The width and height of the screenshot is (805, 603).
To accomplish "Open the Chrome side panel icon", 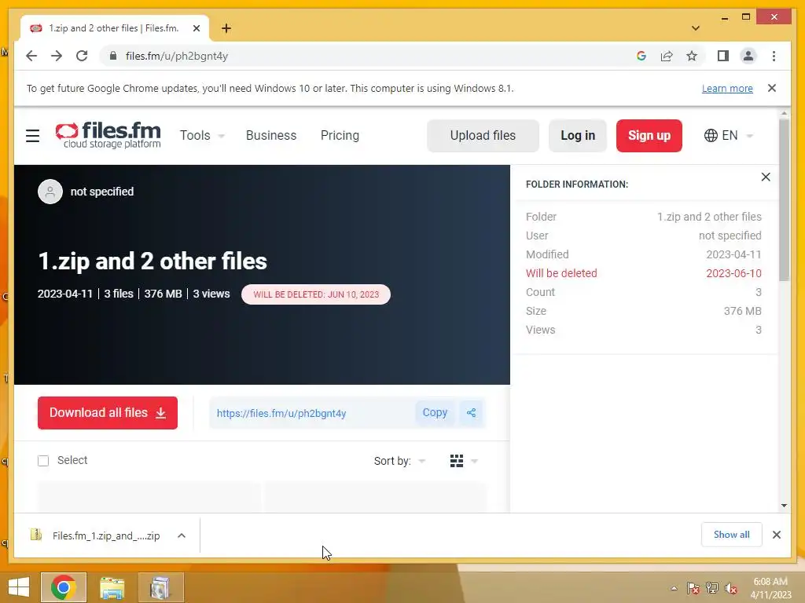I will [x=723, y=56].
